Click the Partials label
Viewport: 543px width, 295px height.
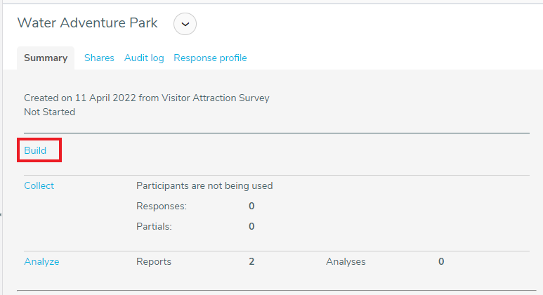(x=155, y=227)
